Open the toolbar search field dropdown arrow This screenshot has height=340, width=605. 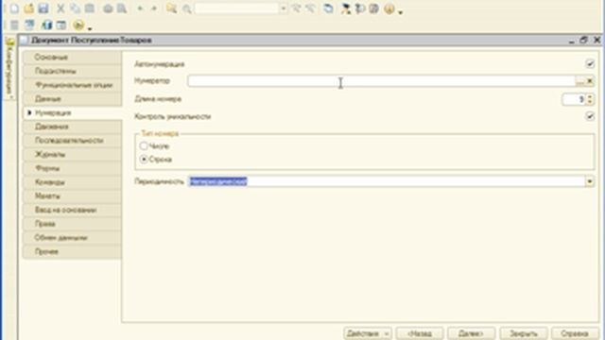[x=284, y=8]
